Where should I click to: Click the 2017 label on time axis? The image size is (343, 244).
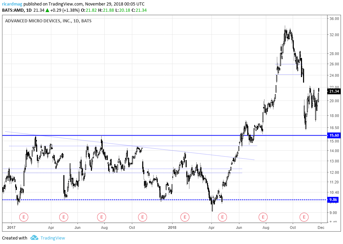click(x=11, y=227)
